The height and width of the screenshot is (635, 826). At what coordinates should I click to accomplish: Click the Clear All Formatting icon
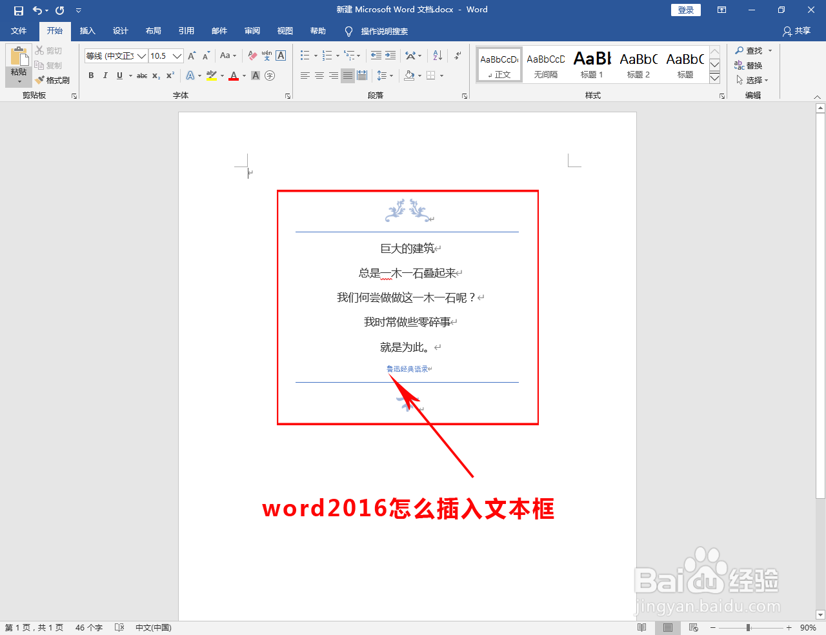tap(252, 55)
